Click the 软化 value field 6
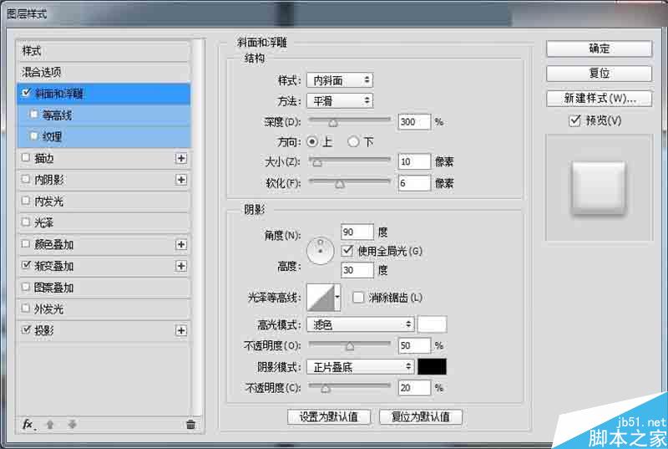 click(x=414, y=183)
